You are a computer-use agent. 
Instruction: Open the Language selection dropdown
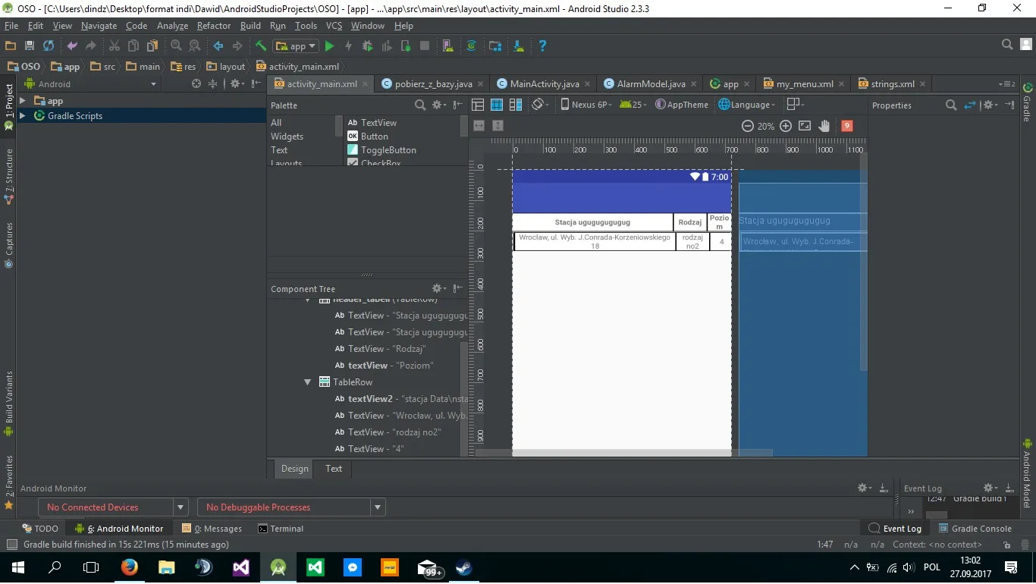[746, 105]
